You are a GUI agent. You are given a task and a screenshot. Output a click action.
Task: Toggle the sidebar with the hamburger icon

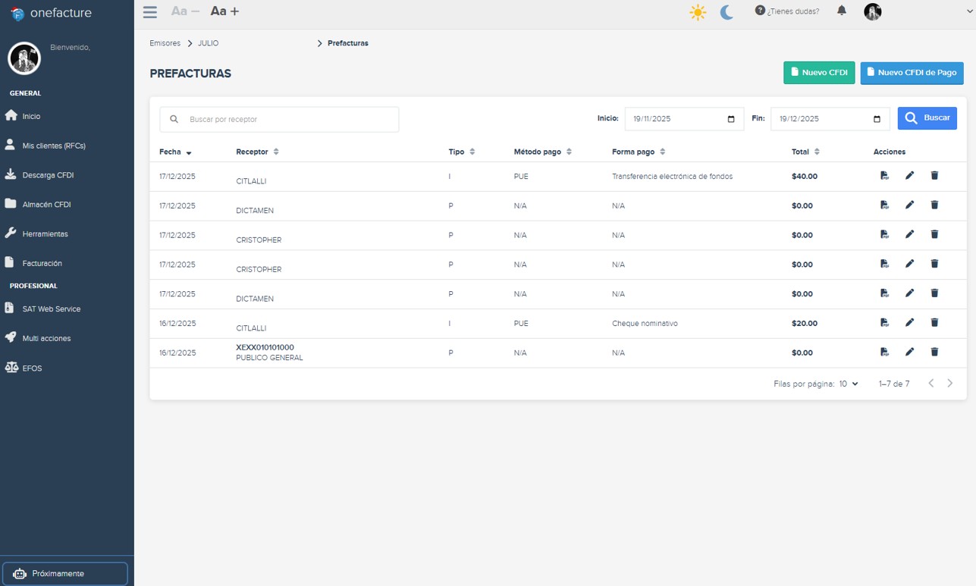[x=149, y=11]
